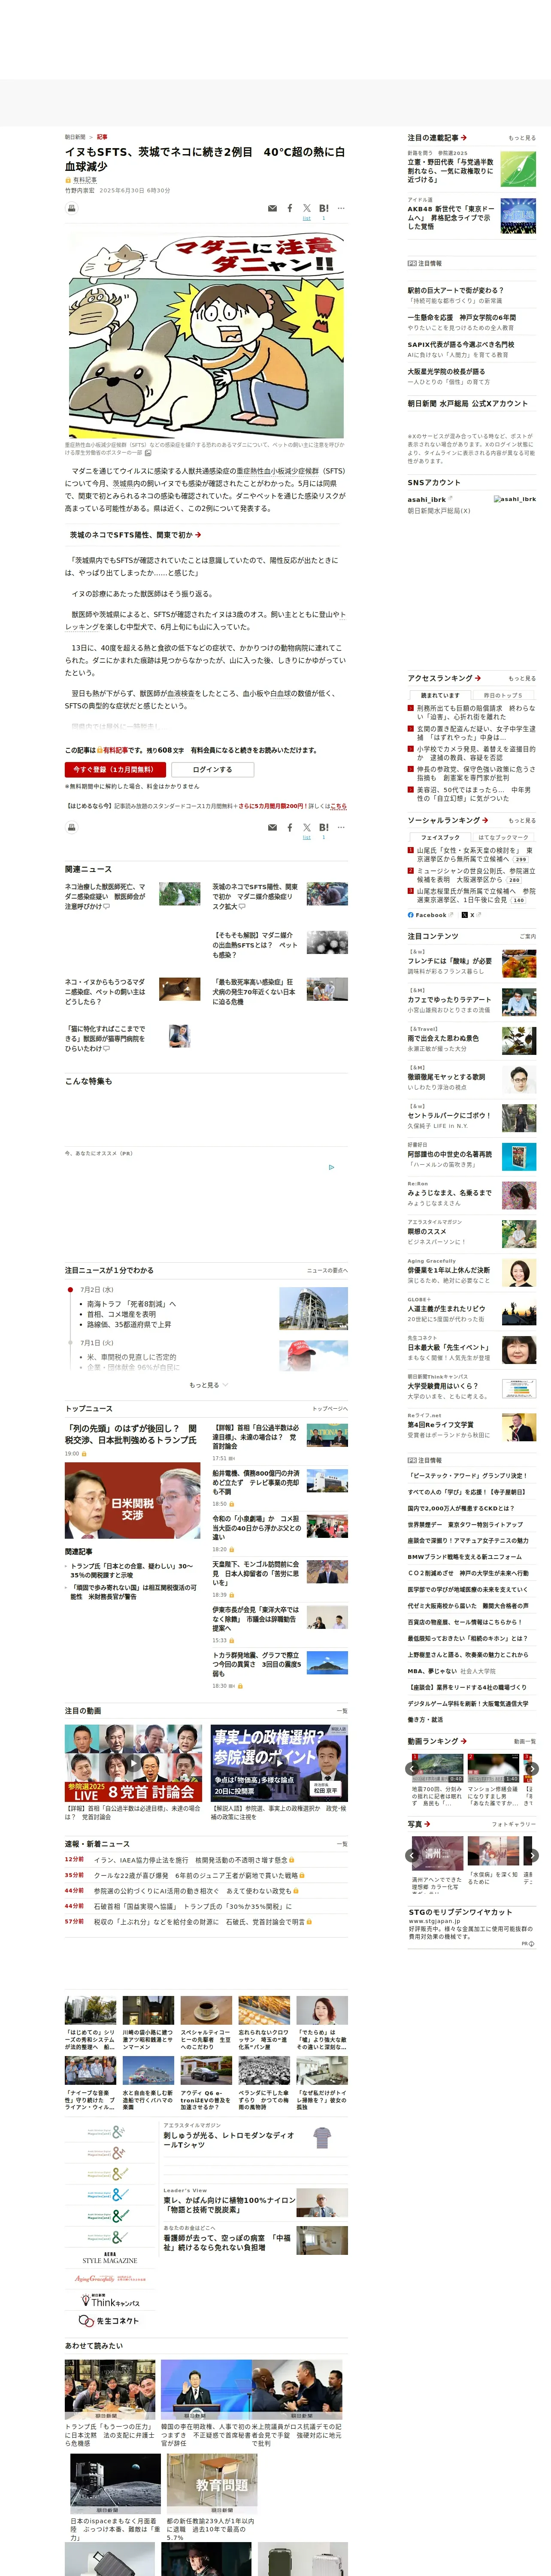Click previous arrow in video ranking carousel
Viewport: 551px width, 2576px height.
(x=412, y=1769)
